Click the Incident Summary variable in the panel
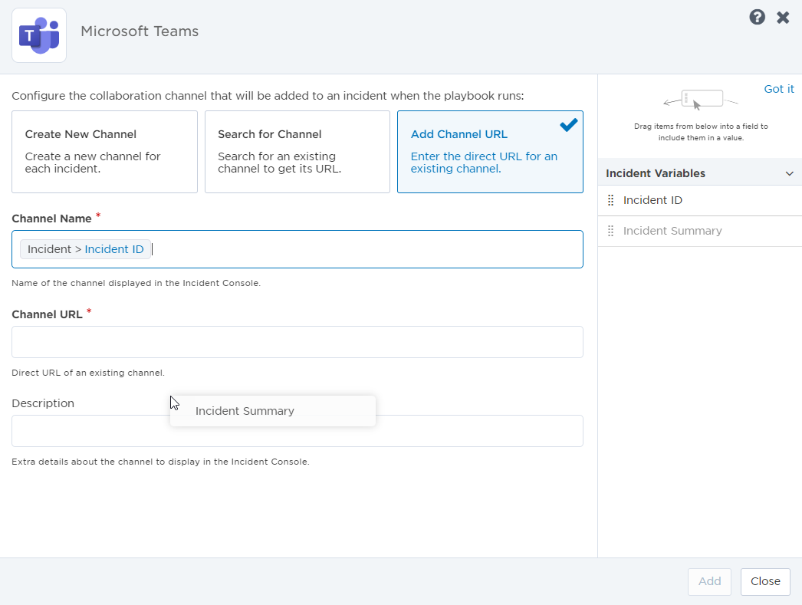This screenshot has height=605, width=802. point(672,231)
